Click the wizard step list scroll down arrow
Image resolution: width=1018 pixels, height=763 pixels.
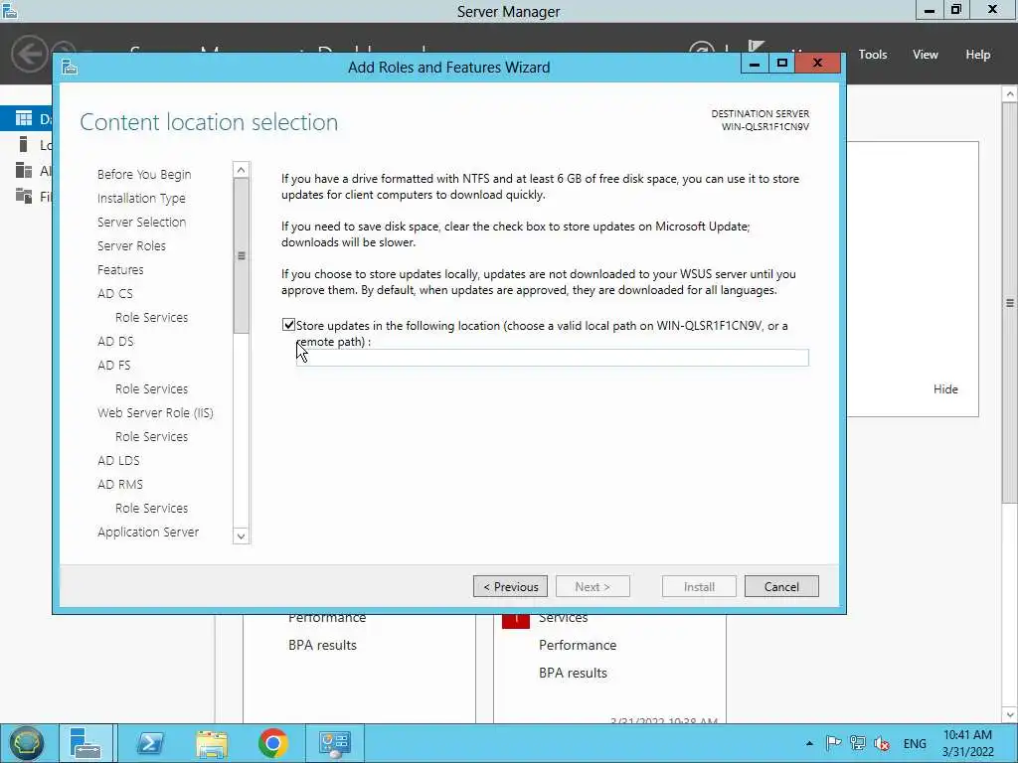(241, 535)
